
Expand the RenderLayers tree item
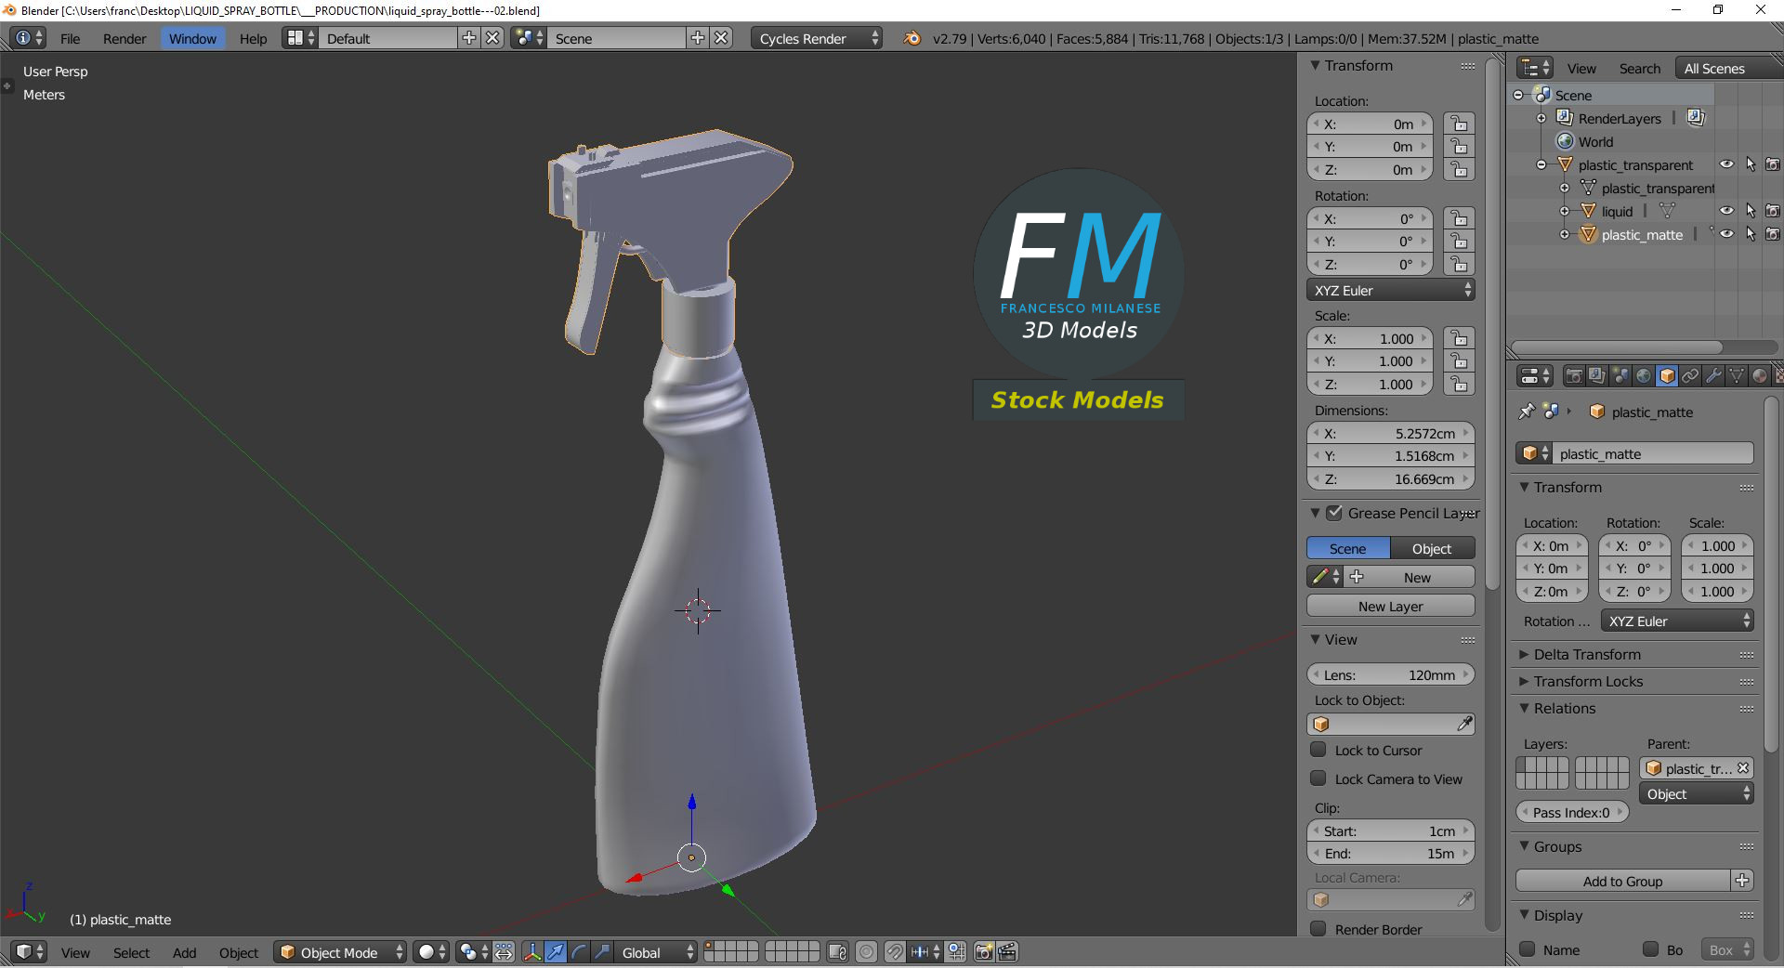point(1541,118)
